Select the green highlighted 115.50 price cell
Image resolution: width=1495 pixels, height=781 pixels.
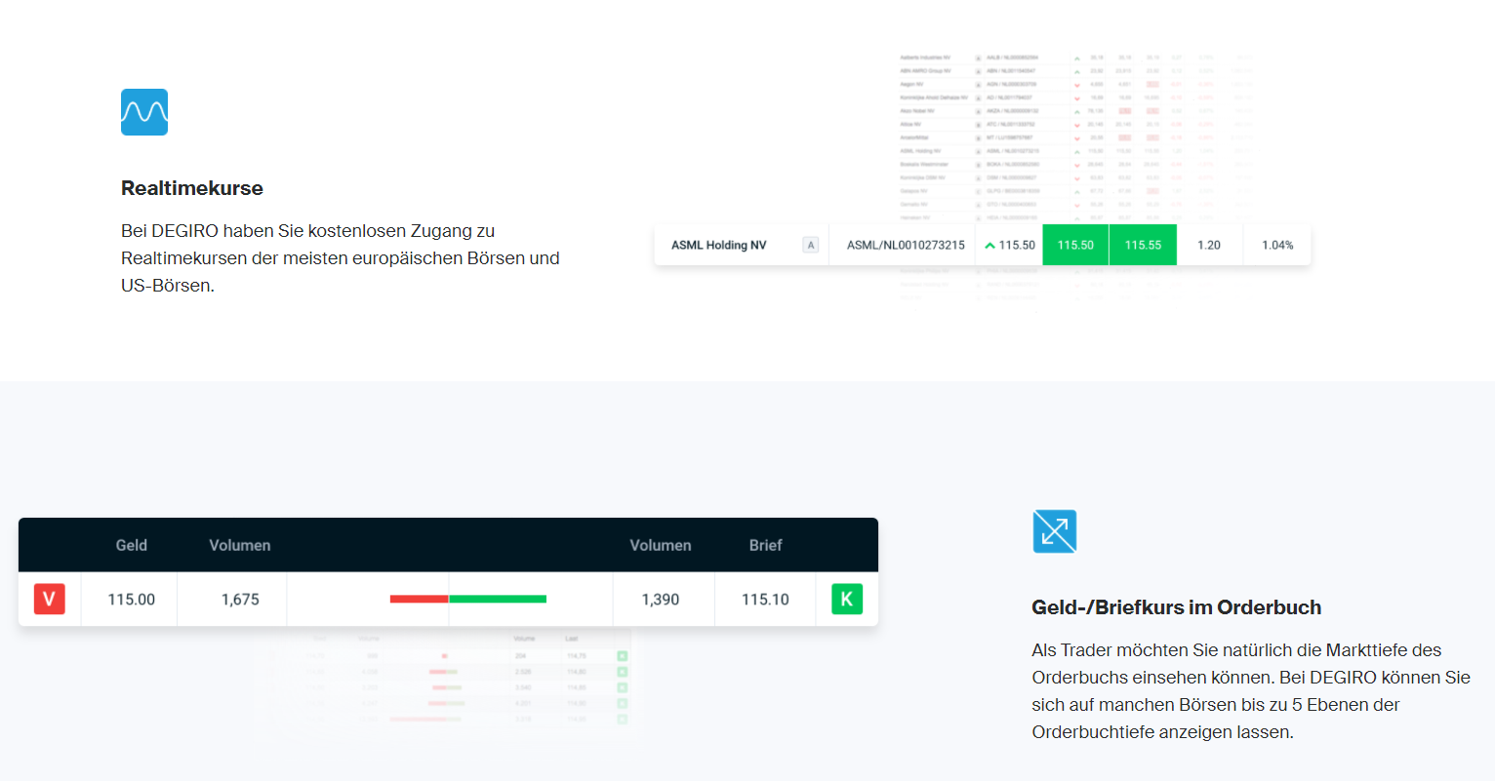point(1075,245)
